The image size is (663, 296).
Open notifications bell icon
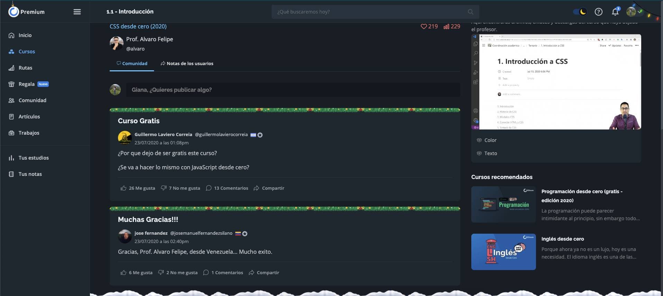coord(615,11)
